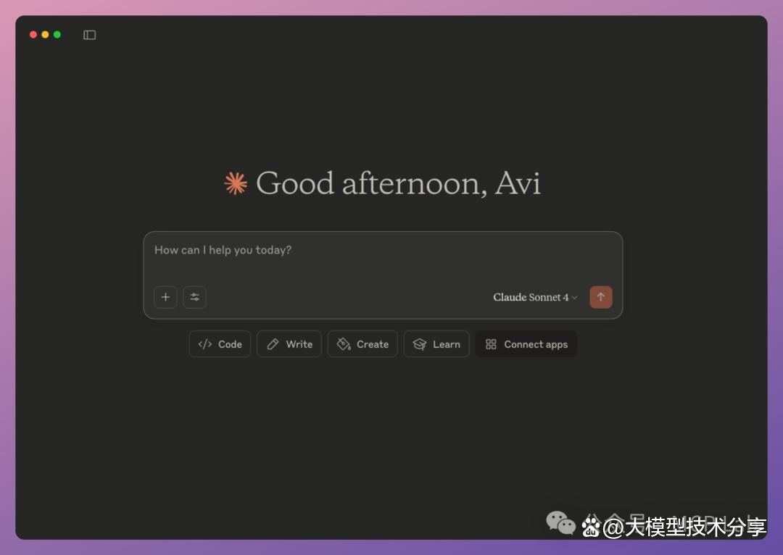The height and width of the screenshot is (555, 783).
Task: Open the Claude Sonnet 4 model selector
Action: click(535, 298)
